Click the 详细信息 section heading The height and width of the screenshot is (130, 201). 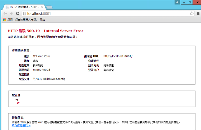[18, 118]
